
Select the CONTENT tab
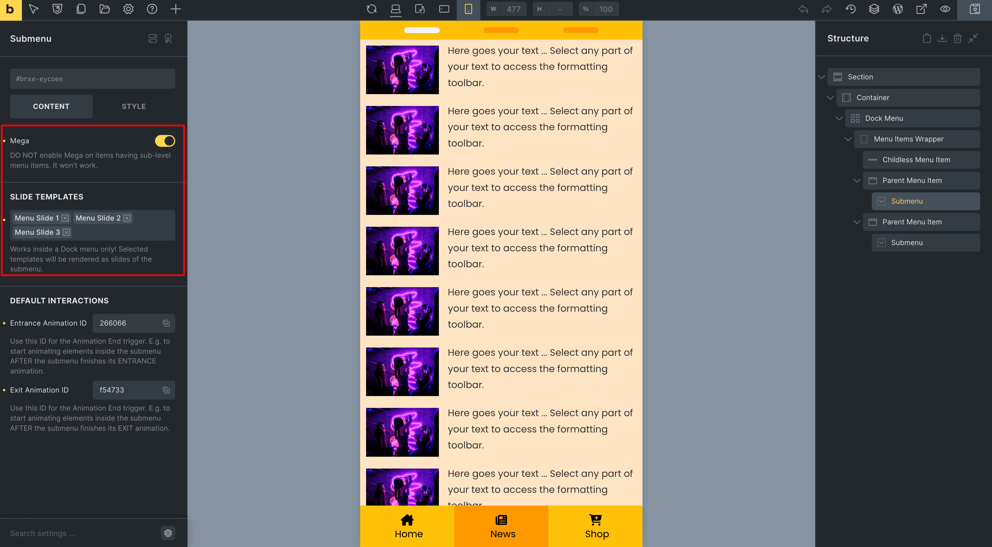(x=51, y=106)
